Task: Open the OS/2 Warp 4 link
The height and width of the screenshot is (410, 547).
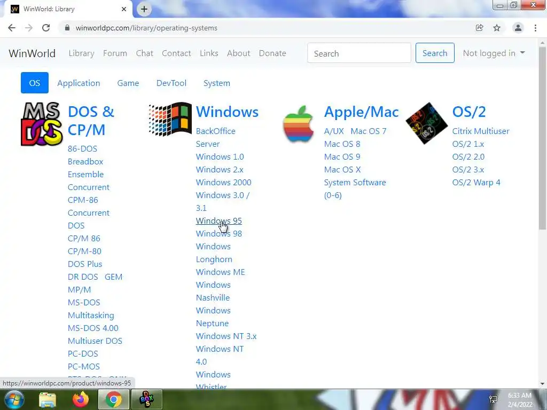Action: (x=476, y=183)
